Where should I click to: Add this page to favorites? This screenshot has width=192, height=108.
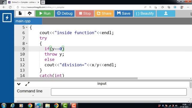156,7
